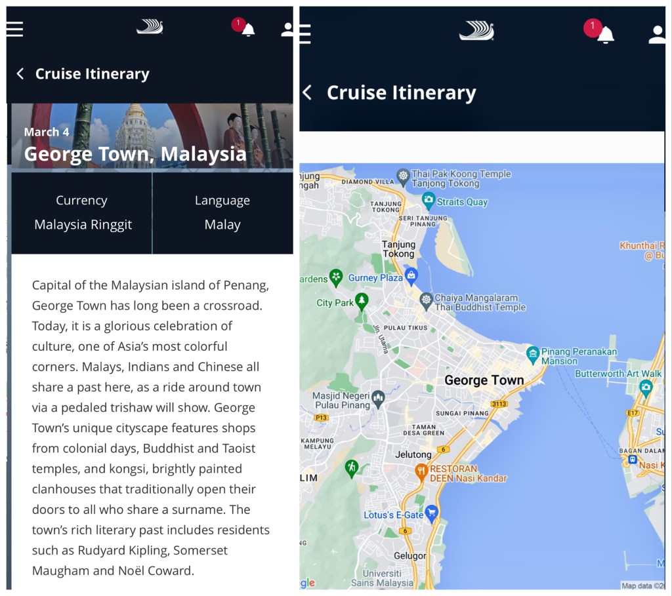Select Straits Quay camera marker on map

click(429, 201)
